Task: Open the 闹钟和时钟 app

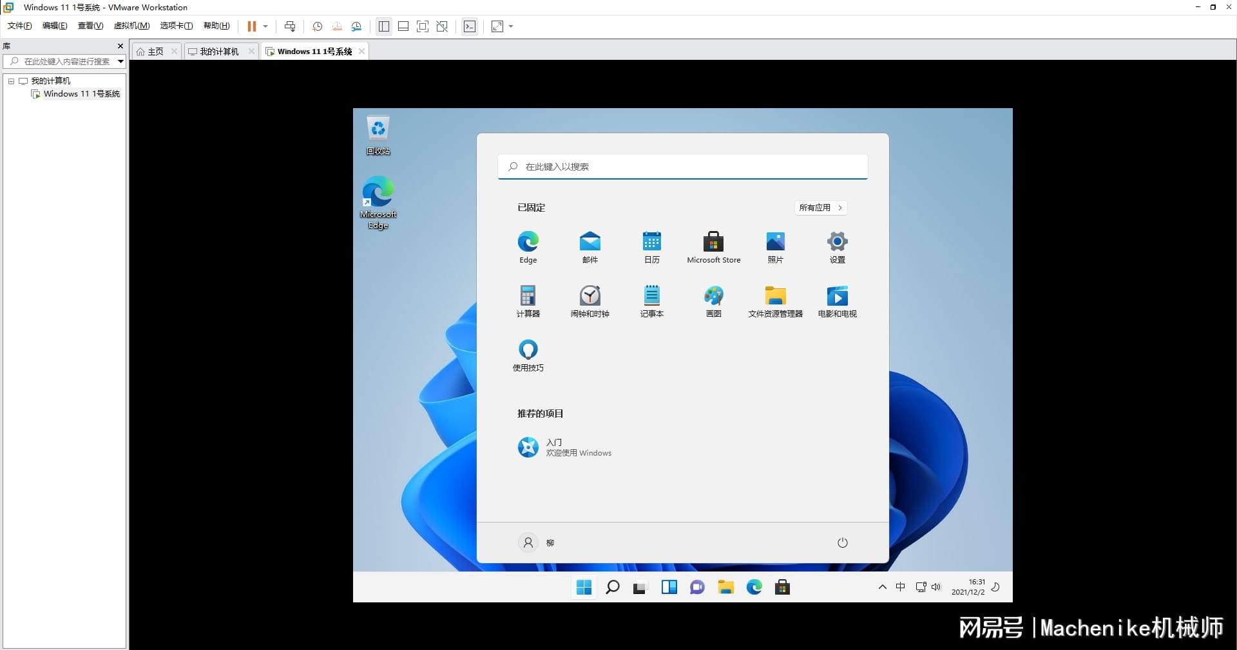Action: tap(590, 301)
